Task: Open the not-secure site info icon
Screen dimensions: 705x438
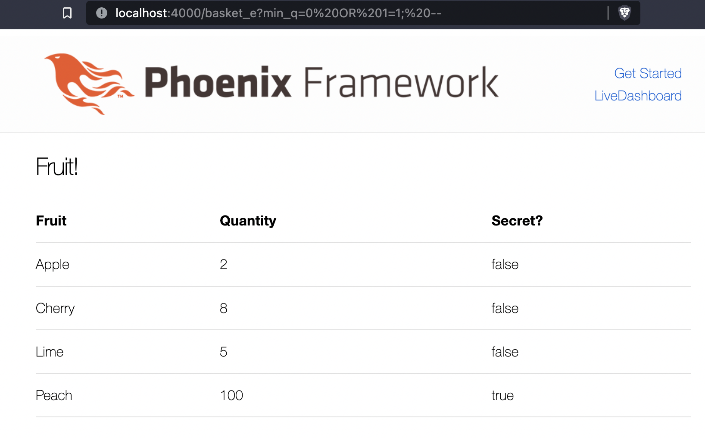Action: 102,13
